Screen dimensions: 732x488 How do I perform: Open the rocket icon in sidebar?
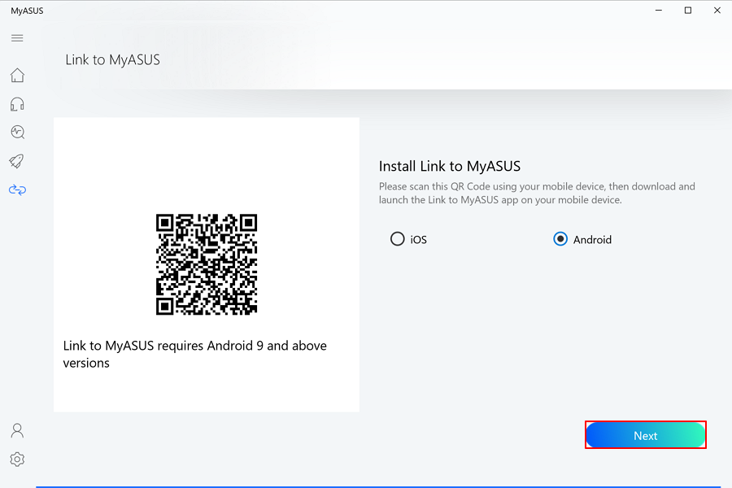[17, 161]
